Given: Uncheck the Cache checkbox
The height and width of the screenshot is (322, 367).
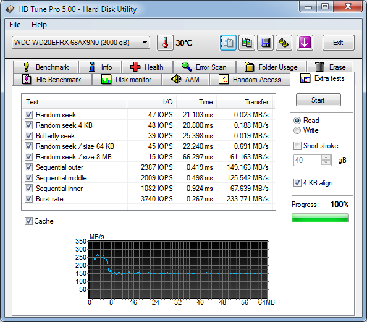Looking at the screenshot, I should coord(28,221).
